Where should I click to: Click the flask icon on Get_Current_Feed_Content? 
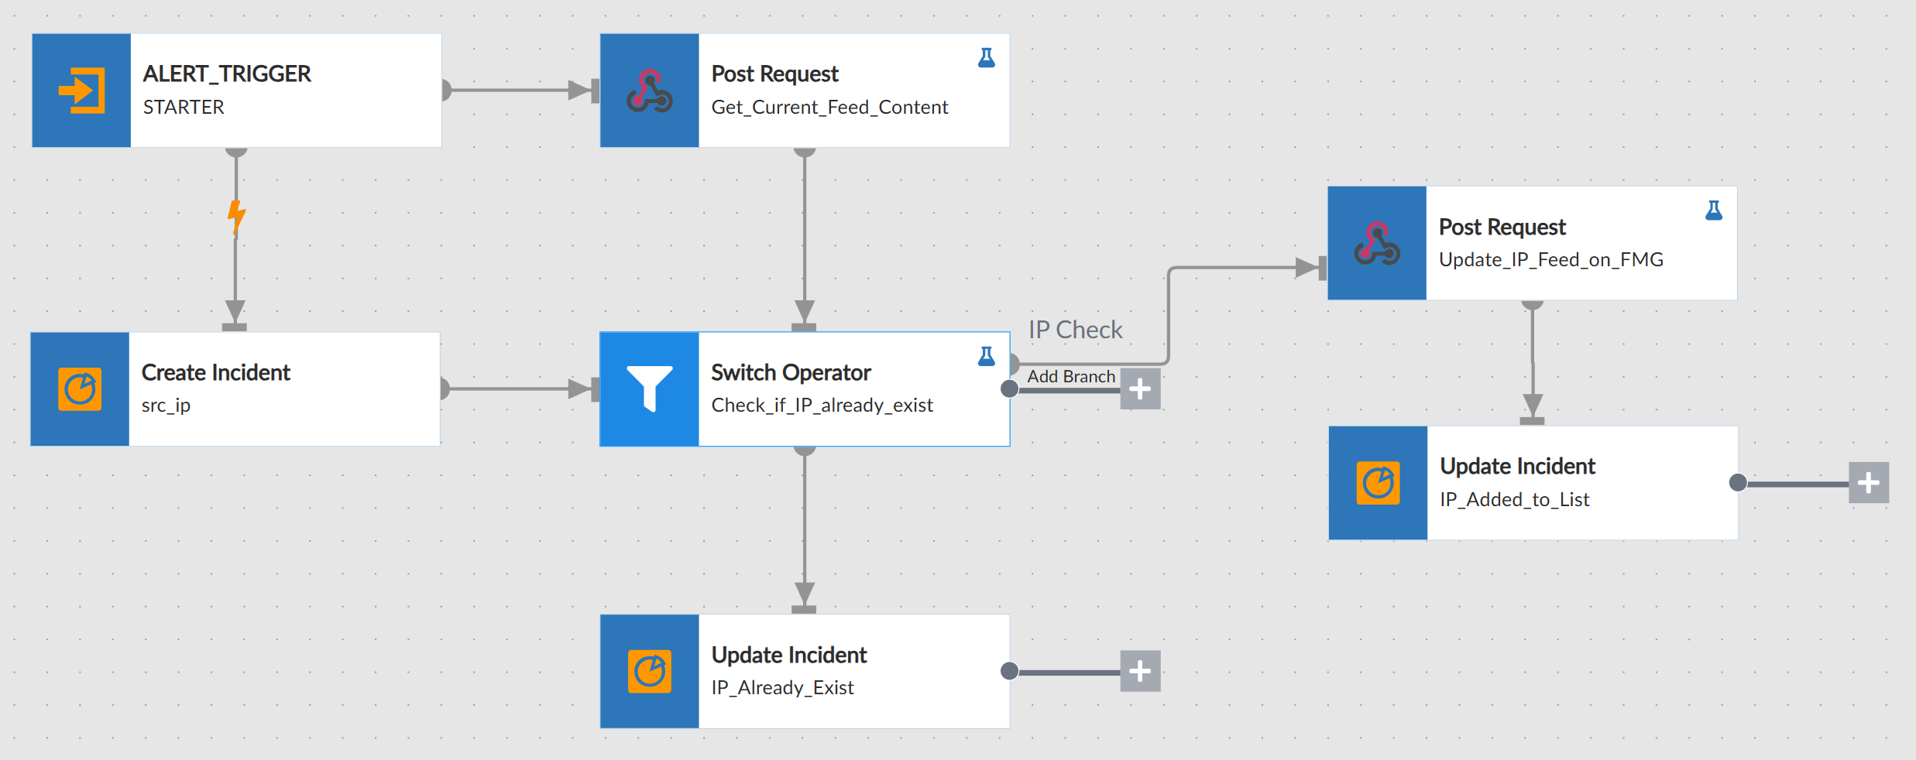986,58
